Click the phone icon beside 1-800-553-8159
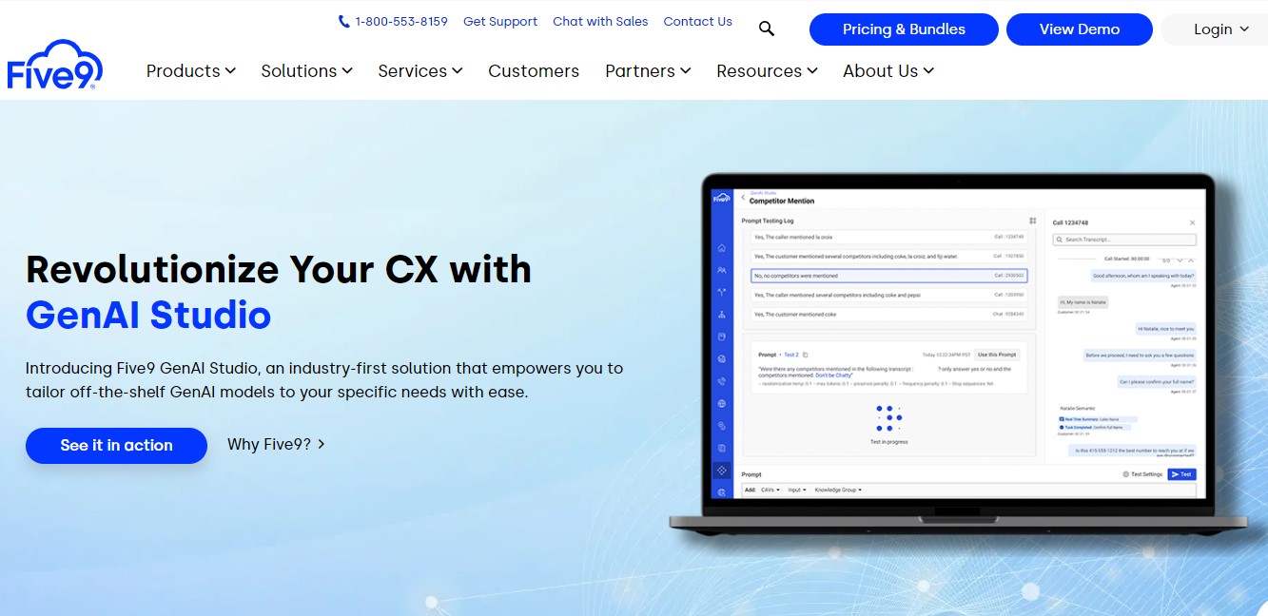This screenshot has height=616, width=1268. click(343, 22)
